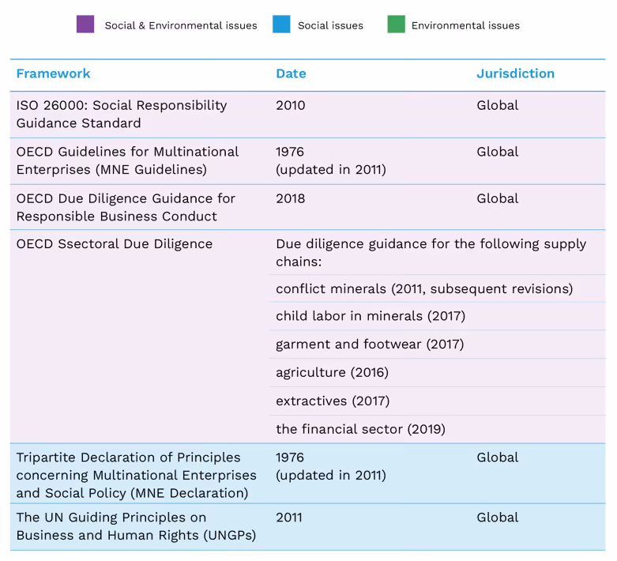Screen dimensions: 617x561
Task: Click the Framework column header
Action: point(53,73)
